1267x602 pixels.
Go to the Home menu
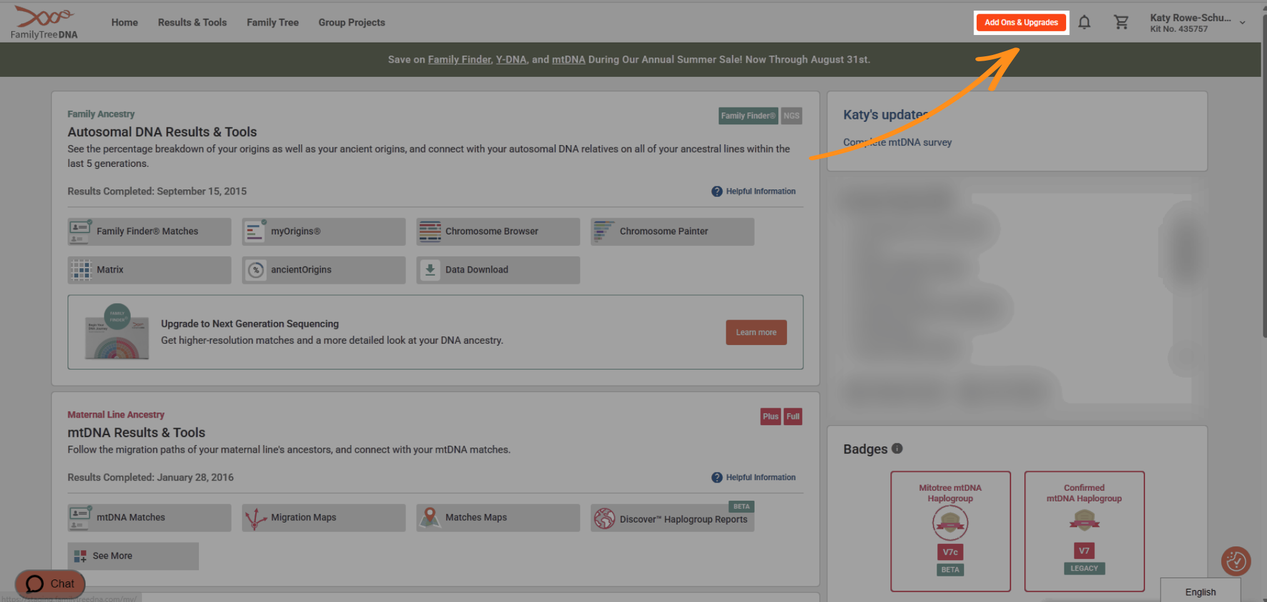tap(125, 23)
